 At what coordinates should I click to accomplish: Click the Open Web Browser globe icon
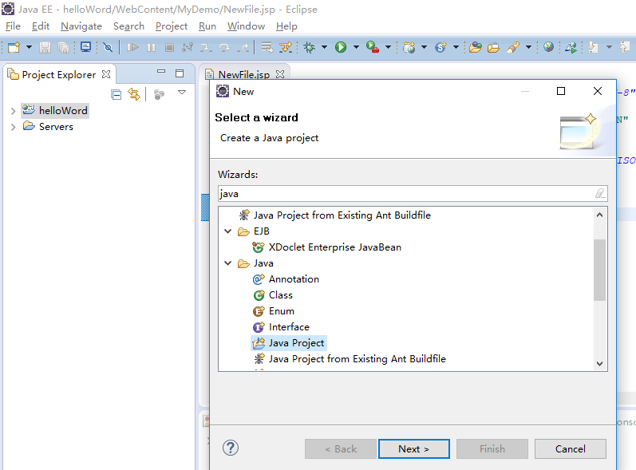click(x=548, y=47)
